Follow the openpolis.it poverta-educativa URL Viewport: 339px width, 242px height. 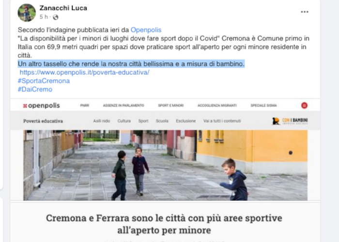pyautogui.click(x=84, y=72)
